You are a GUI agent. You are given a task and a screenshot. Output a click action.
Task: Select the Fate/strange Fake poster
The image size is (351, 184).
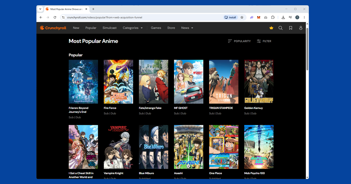(154, 82)
